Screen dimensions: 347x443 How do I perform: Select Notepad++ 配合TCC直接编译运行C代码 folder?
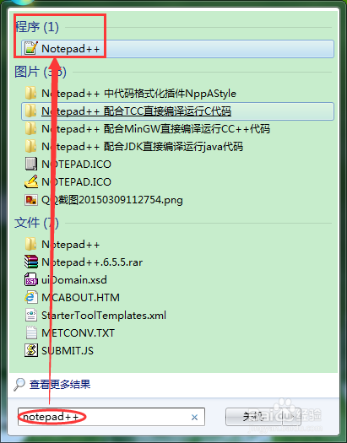tap(177, 111)
